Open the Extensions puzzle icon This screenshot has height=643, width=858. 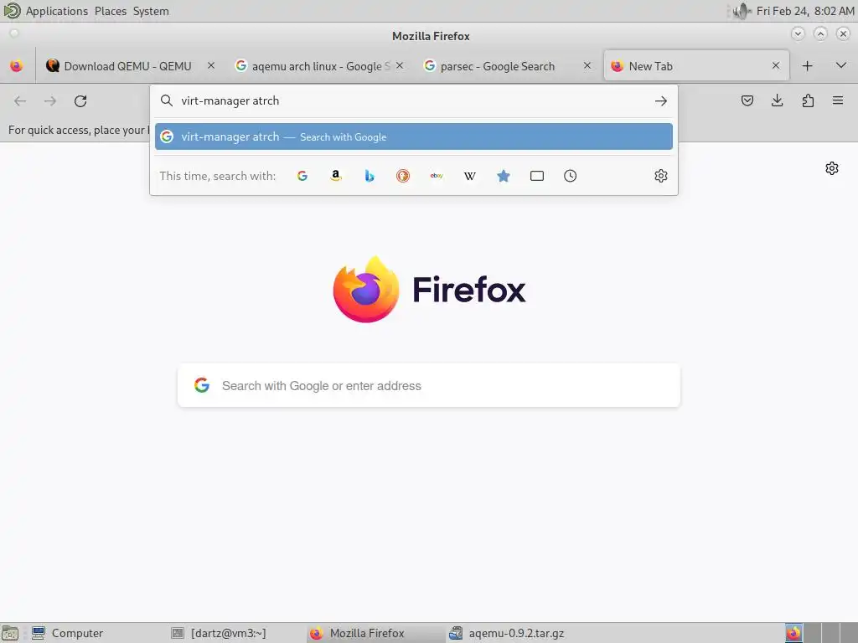tap(808, 100)
